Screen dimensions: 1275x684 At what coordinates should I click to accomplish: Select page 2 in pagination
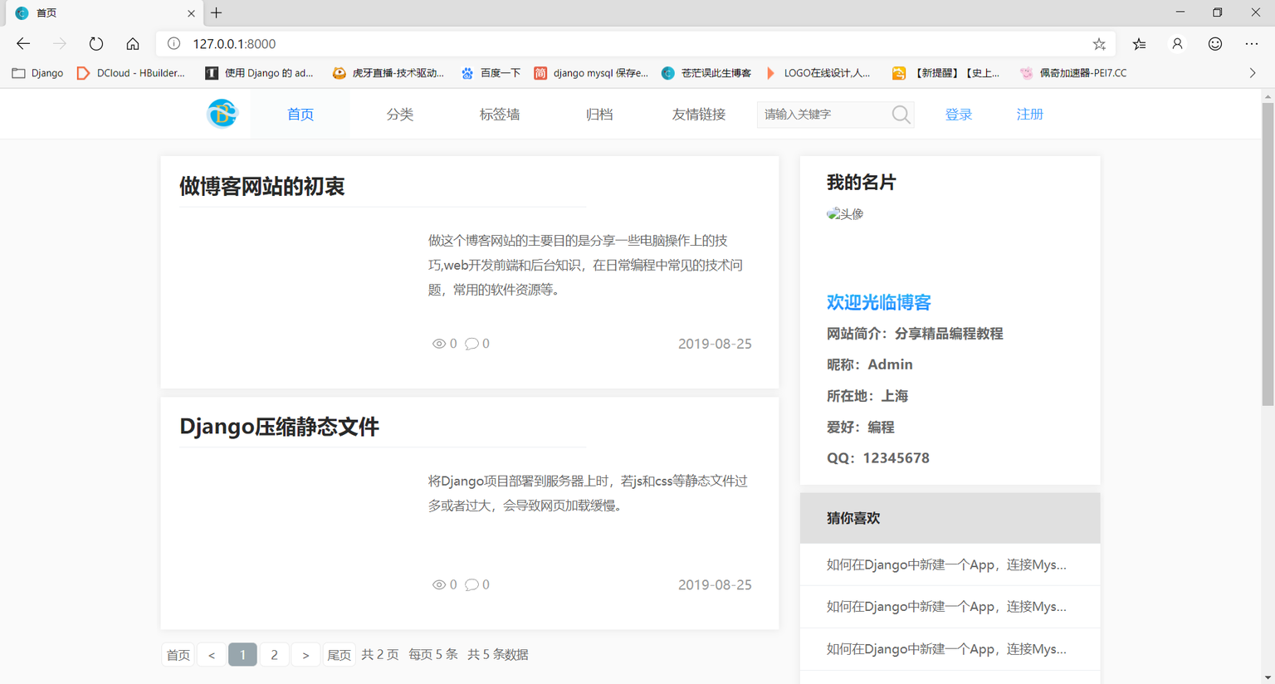[x=274, y=655]
